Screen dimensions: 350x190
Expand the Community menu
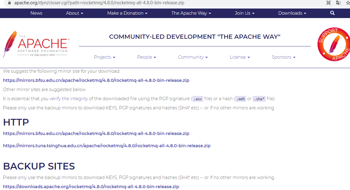click(x=193, y=57)
